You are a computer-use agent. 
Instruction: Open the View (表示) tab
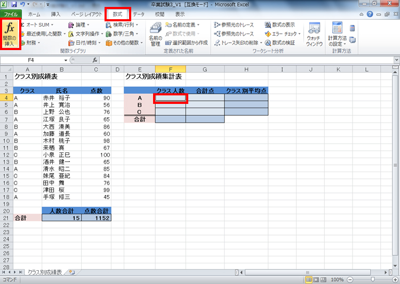(x=180, y=14)
